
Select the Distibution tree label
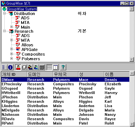point(24,14)
